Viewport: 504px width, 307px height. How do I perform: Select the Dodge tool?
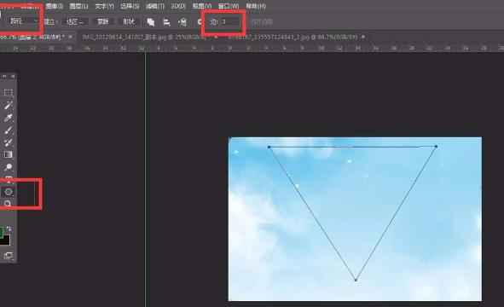[x=9, y=167]
